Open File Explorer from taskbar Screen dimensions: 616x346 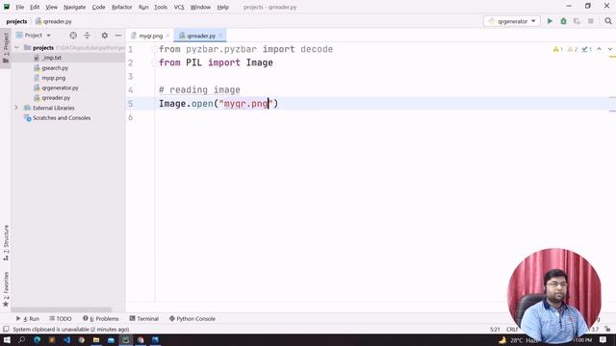coord(96,339)
